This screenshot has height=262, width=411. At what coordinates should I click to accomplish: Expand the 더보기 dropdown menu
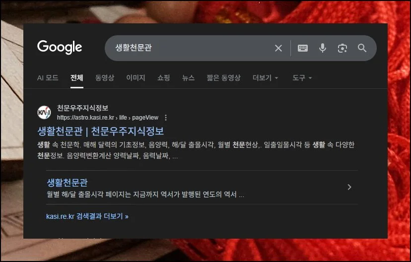pos(265,78)
